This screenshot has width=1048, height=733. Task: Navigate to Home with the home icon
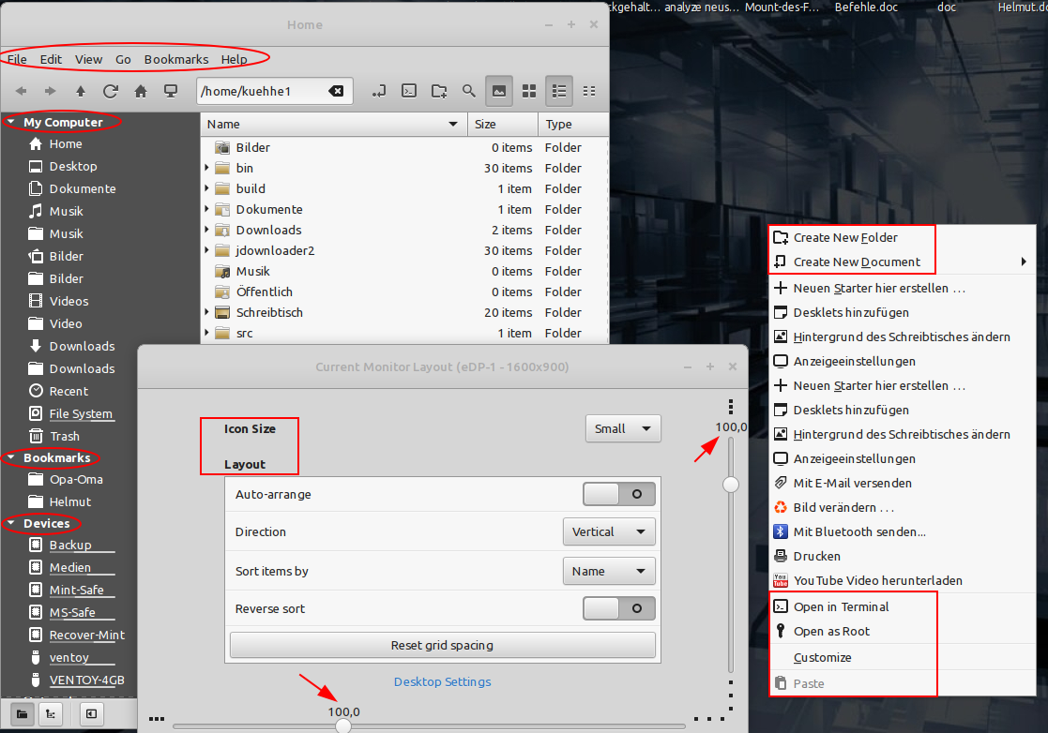141,91
